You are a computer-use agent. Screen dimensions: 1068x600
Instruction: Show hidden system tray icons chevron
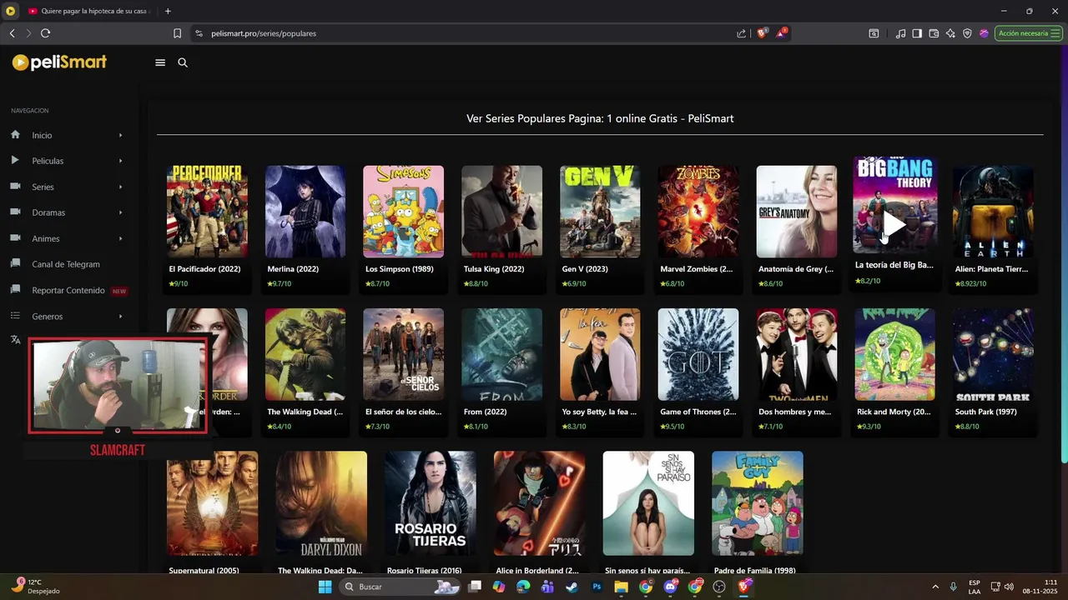tap(934, 587)
